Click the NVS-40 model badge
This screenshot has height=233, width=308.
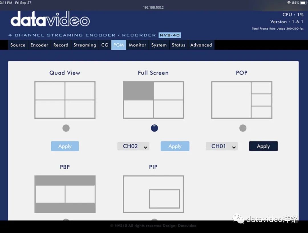(170, 35)
